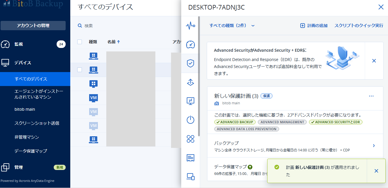Click the Windows machine icon in highlighted row
388x188 pixels.
pos(93,70)
